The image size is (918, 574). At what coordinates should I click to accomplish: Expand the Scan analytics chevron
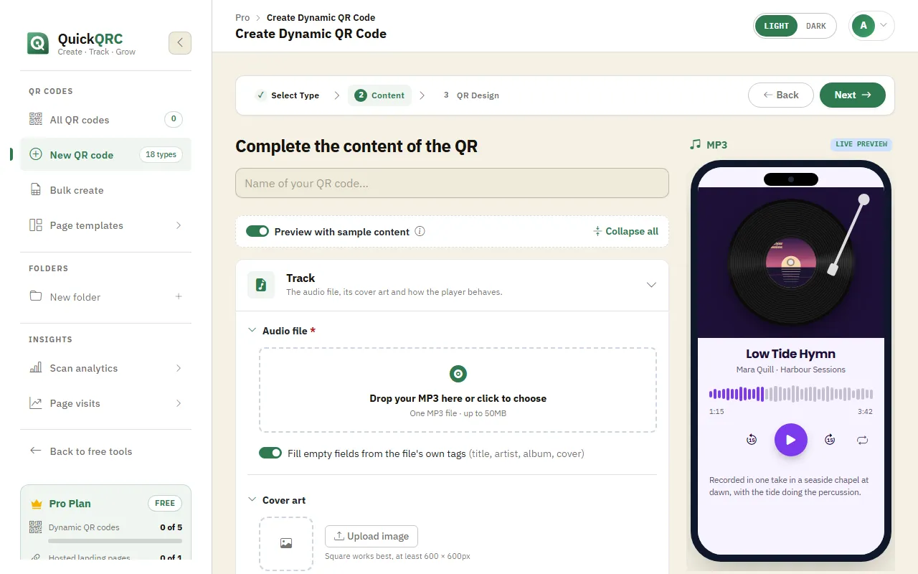pos(179,368)
